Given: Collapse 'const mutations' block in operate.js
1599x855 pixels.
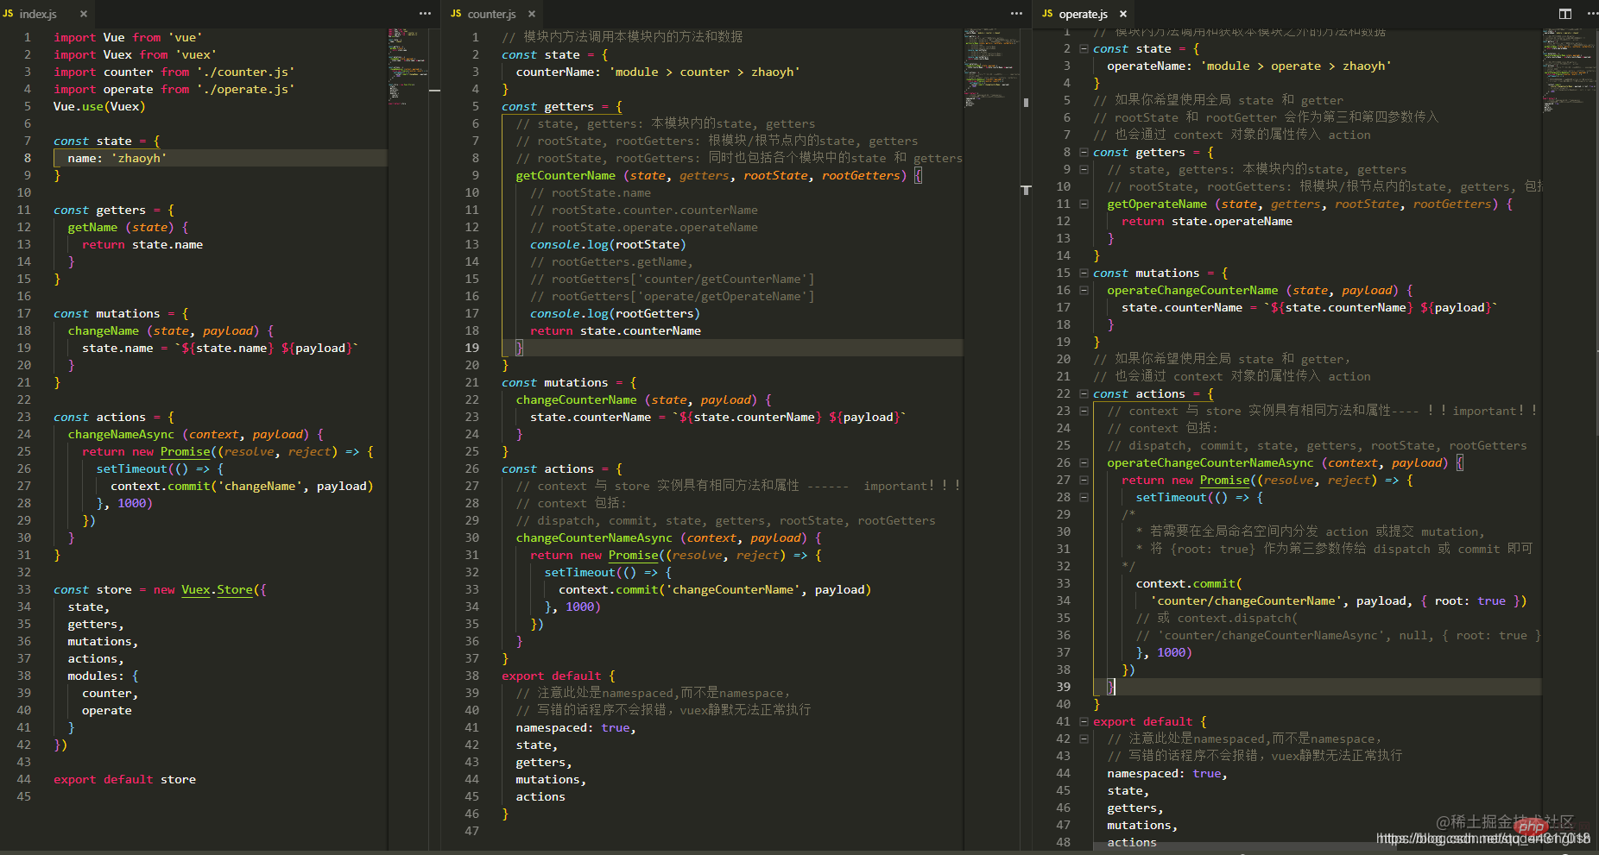Looking at the screenshot, I should (1084, 273).
